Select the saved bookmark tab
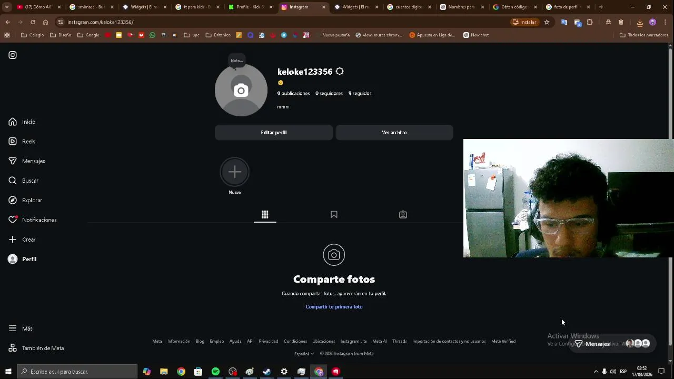674x379 pixels. click(334, 215)
